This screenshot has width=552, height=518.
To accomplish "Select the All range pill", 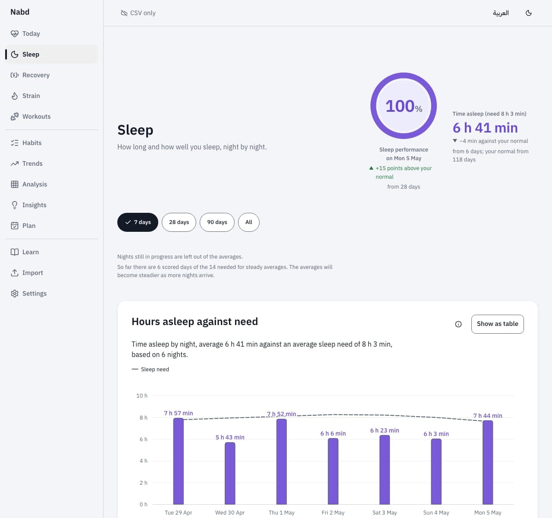I will pos(249,222).
